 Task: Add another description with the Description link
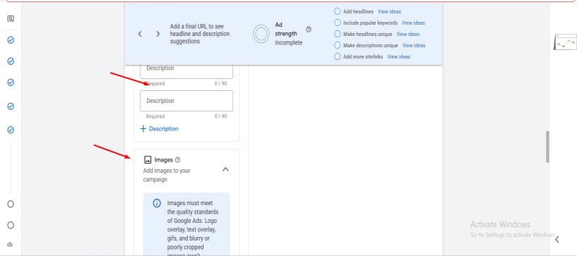point(164,129)
